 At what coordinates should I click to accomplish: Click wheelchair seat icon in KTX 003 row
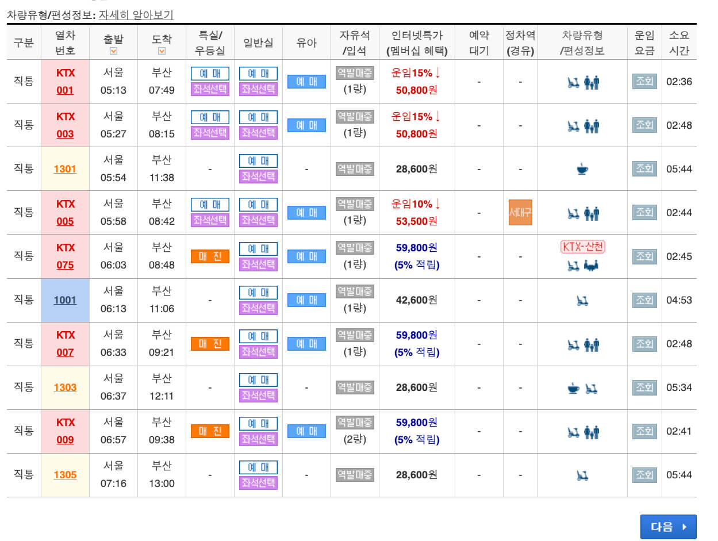pyautogui.click(x=573, y=126)
